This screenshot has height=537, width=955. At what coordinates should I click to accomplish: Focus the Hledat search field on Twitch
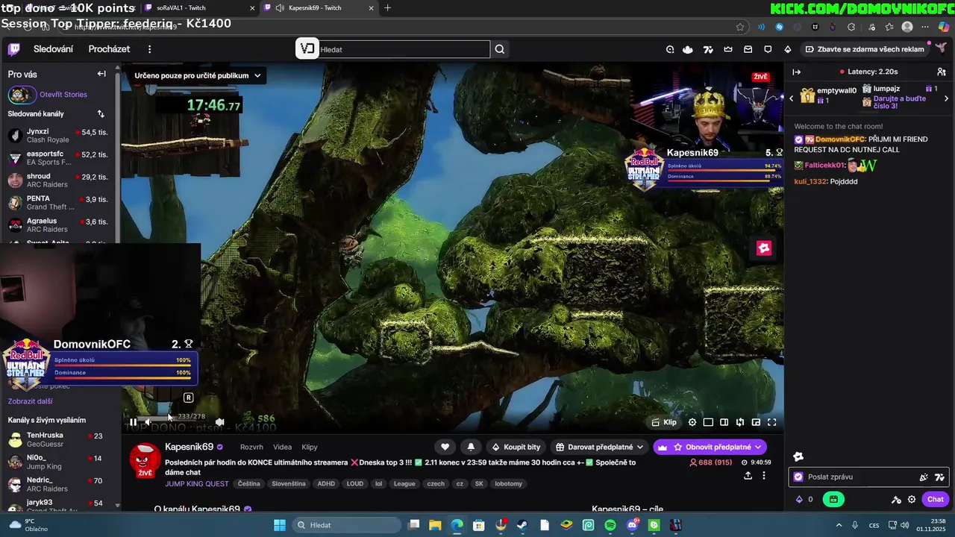(404, 49)
